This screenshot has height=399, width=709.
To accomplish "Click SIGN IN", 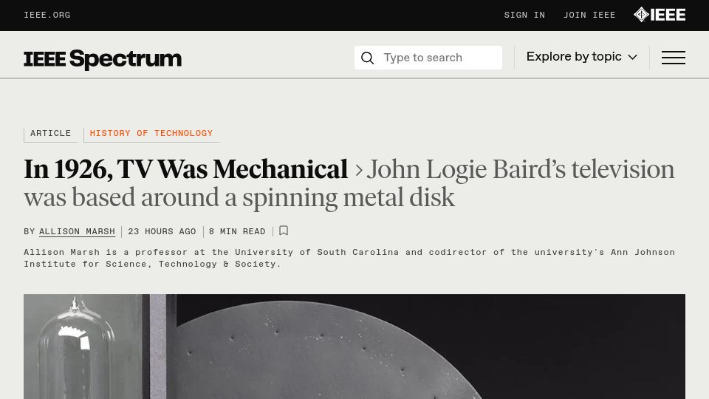I will point(524,16).
